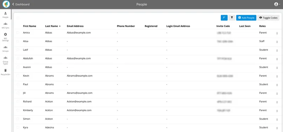Open more options for Latif Abbas

(x=277, y=51)
